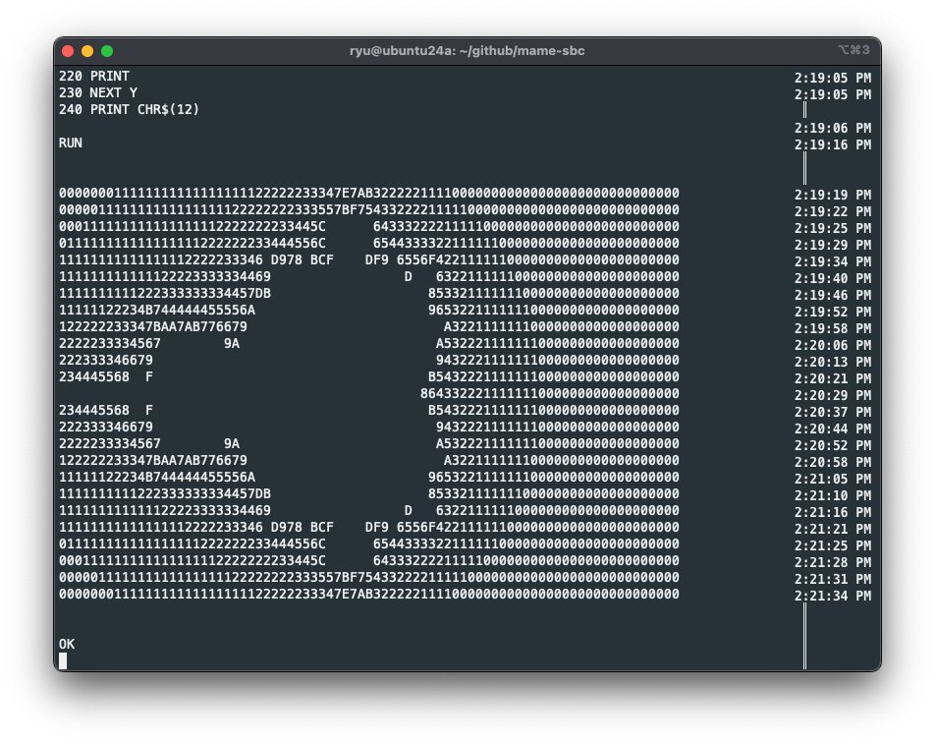
Task: Click timestamp 2:21:10 PM
Action: coord(833,496)
